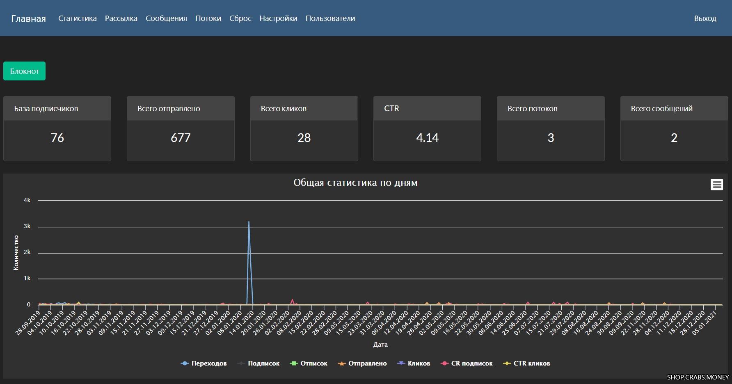Go to Пользователи page
Screen dimensions: 732x384
(330, 18)
